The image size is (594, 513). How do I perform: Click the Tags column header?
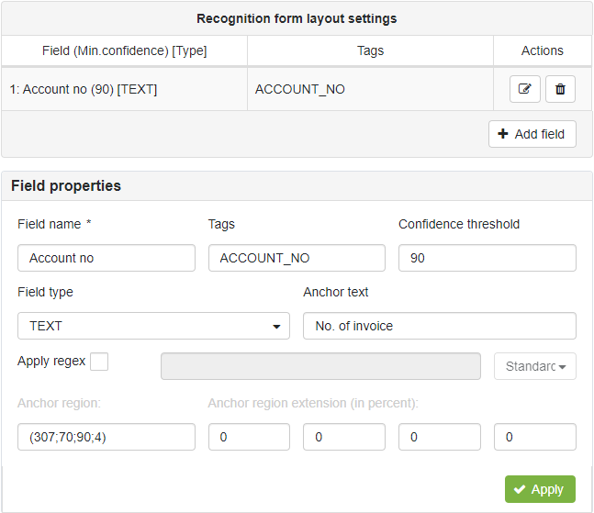click(371, 50)
